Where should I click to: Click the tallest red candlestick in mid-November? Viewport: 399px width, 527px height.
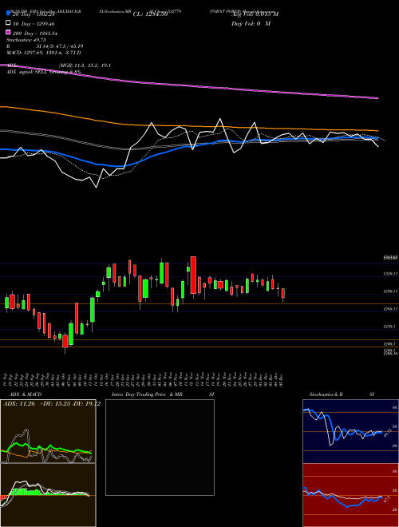(x=193, y=275)
